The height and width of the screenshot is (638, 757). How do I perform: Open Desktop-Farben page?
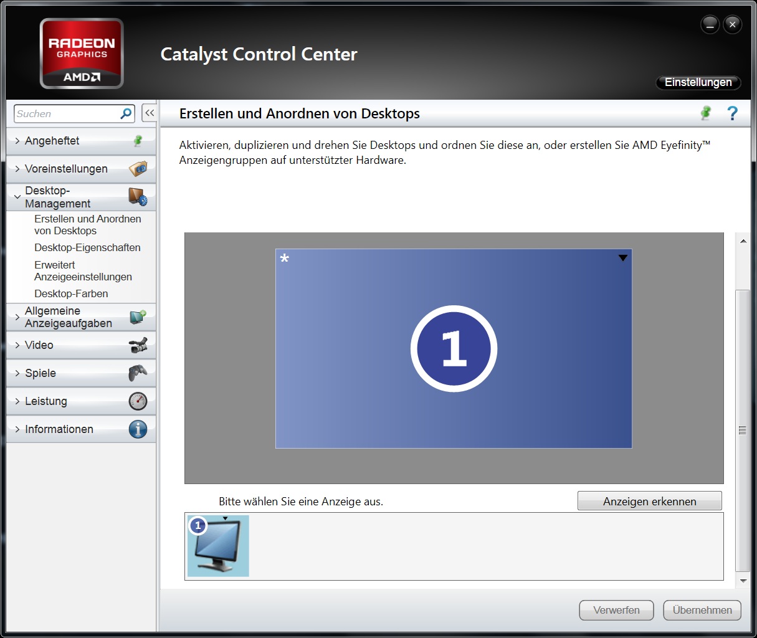point(71,293)
